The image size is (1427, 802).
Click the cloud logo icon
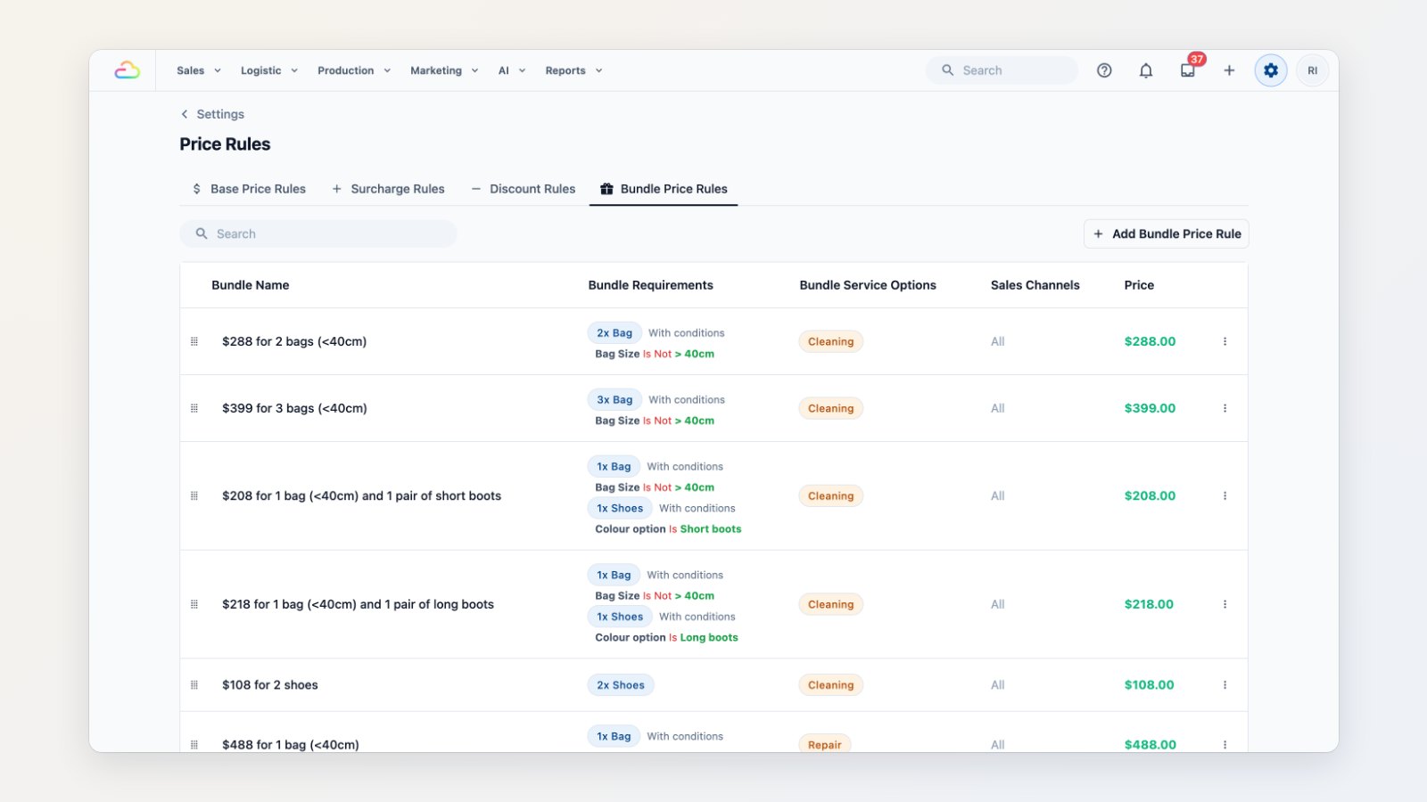[128, 70]
